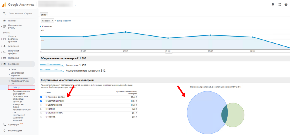Screen dimensions: 290x135
Task: Open notifications bell icon
Action: pos(273,5)
